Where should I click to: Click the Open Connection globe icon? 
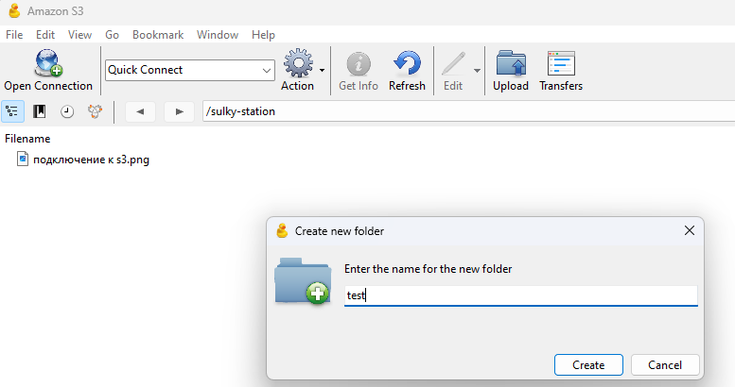(47, 64)
